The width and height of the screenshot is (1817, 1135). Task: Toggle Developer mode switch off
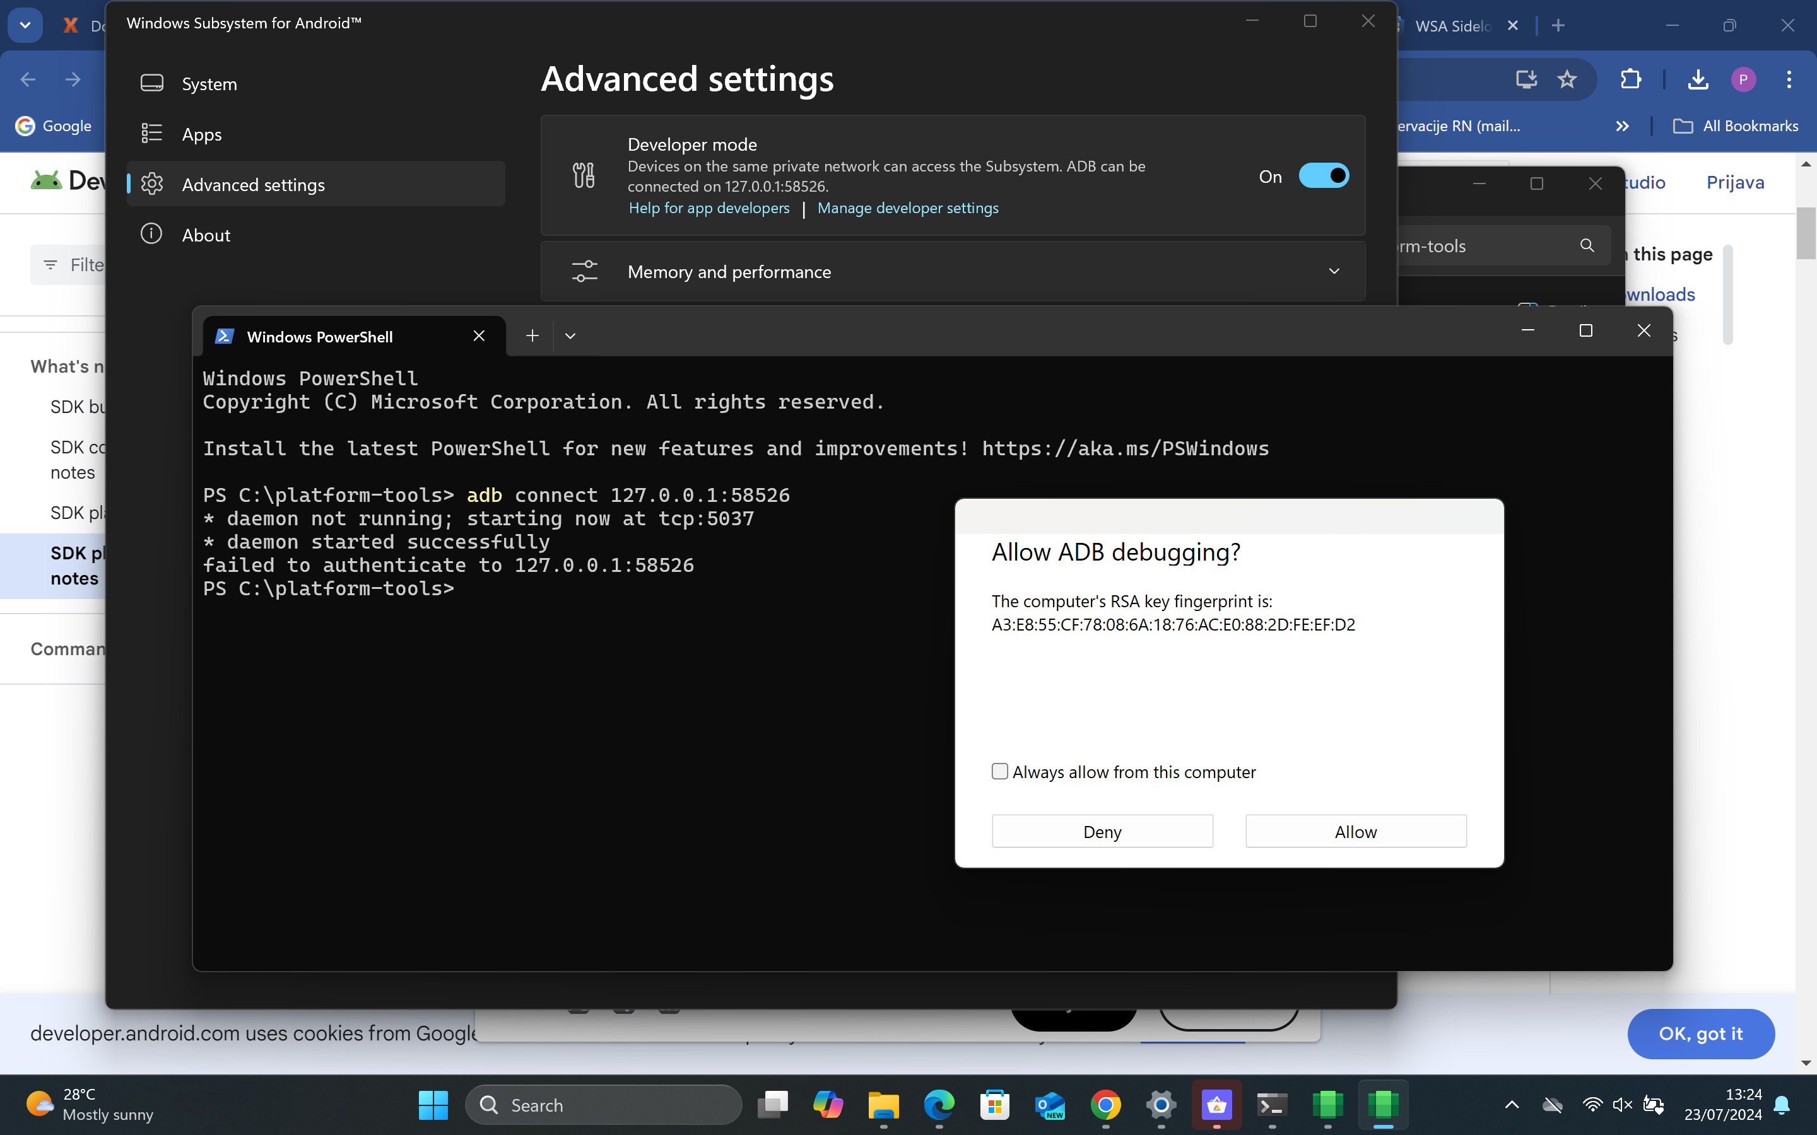click(1324, 176)
